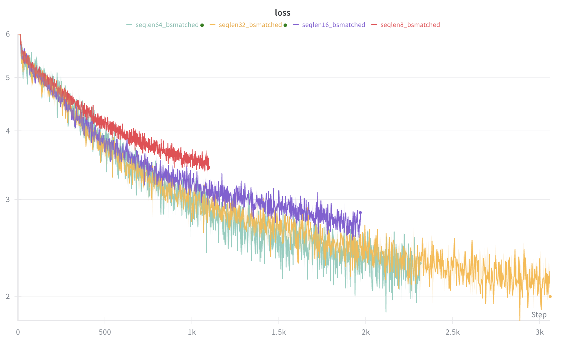Viewport: 570px width, 350px height.
Task: Click the seqlen8_bsmatched legend label
Action: point(410,25)
